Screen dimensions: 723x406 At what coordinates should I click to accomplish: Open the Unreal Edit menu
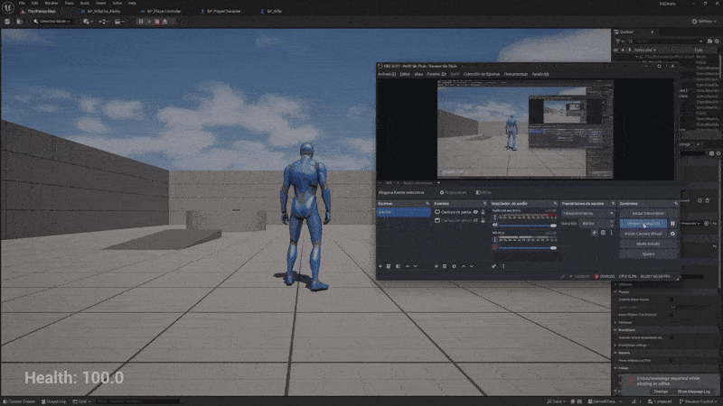[35, 3]
